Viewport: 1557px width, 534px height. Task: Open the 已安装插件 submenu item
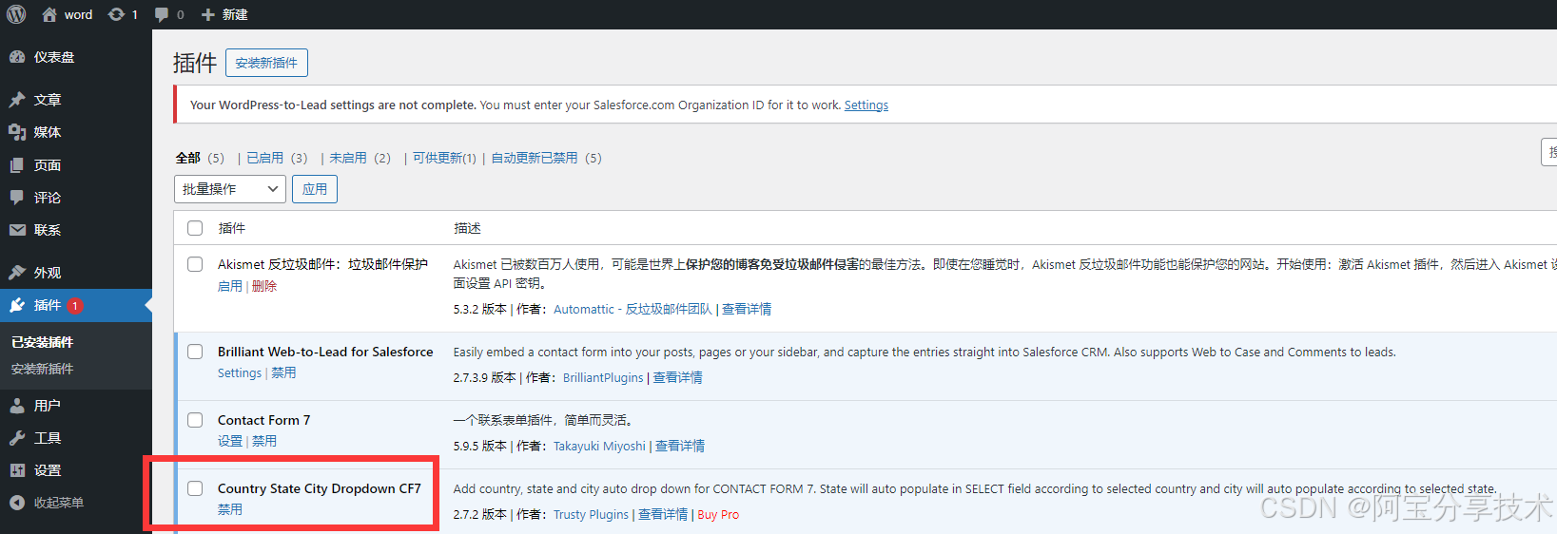[x=43, y=342]
